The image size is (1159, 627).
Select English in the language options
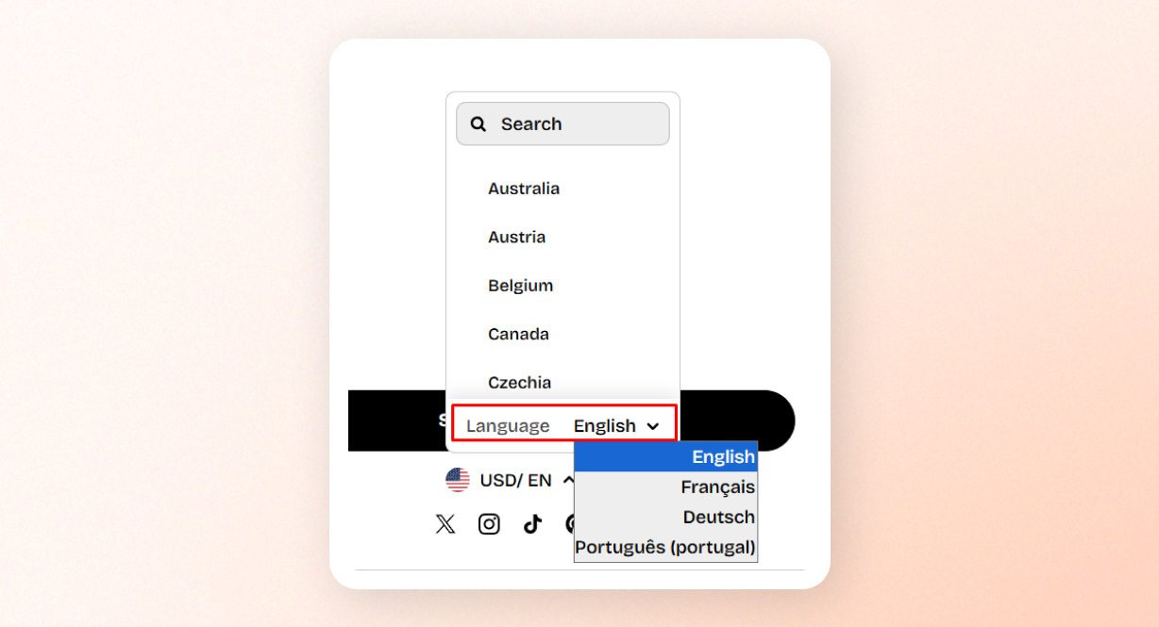point(665,457)
